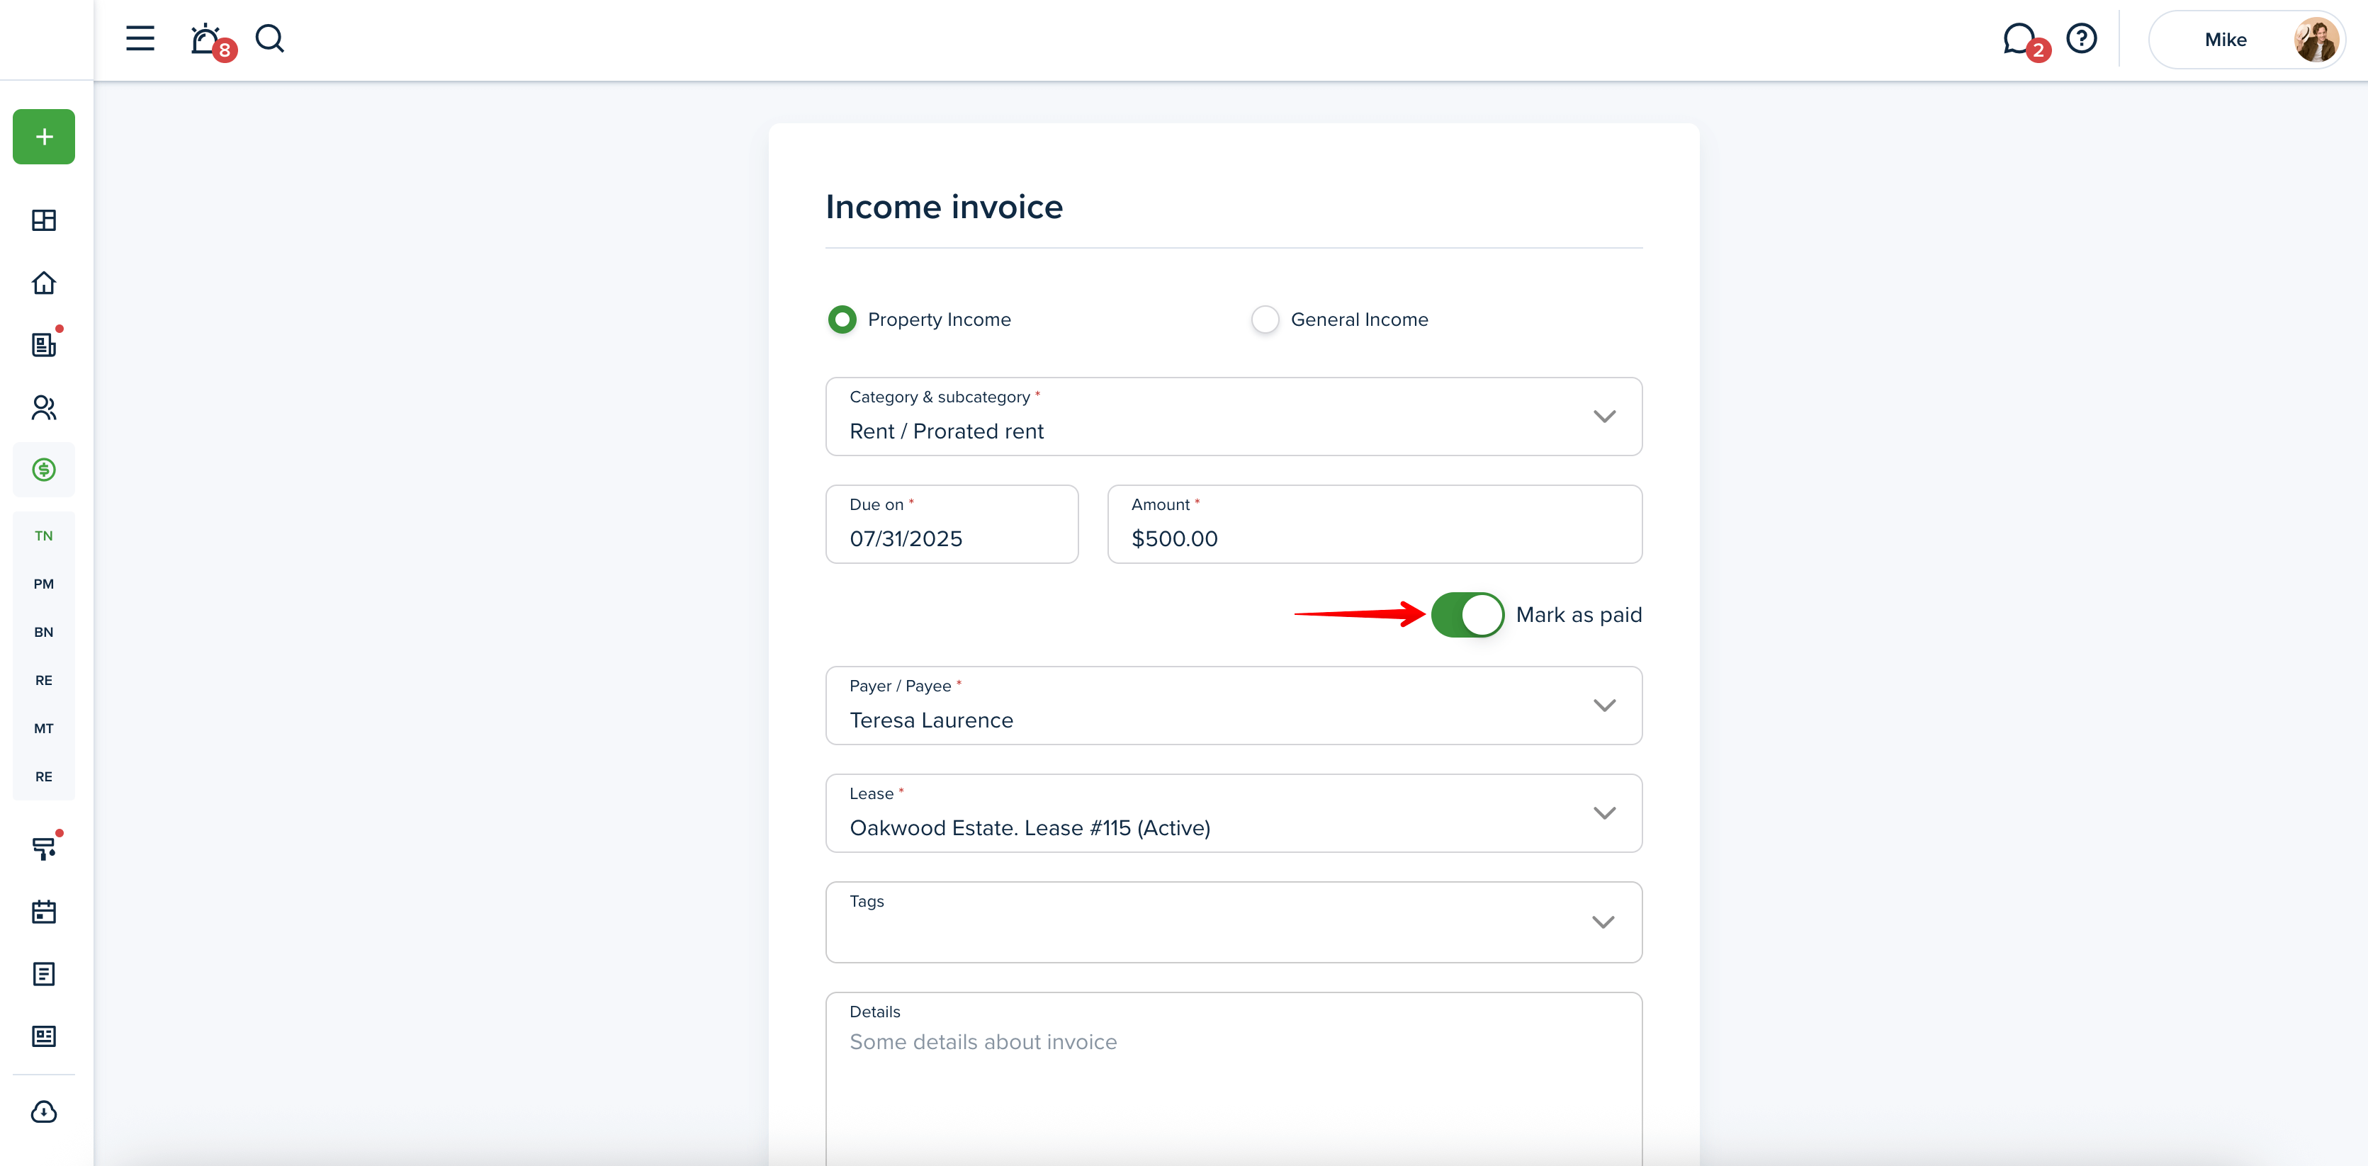This screenshot has width=2368, height=1166.
Task: Click the green plus create button
Action: (44, 137)
